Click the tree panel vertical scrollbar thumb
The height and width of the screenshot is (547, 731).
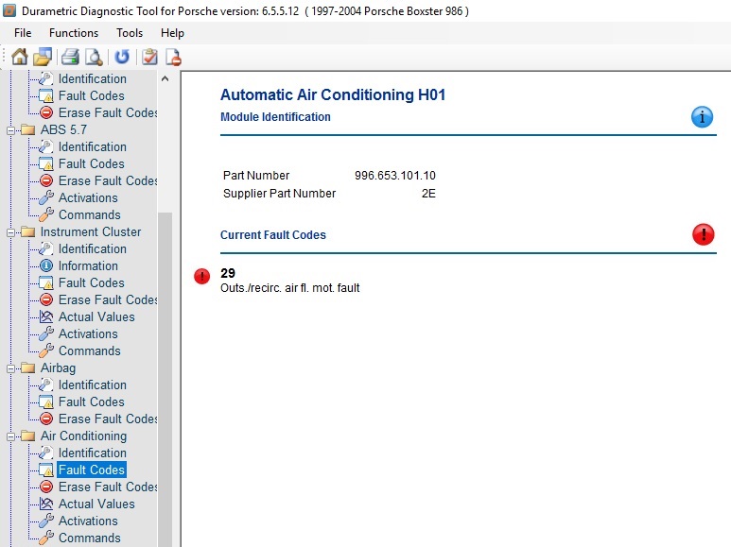[165, 379]
